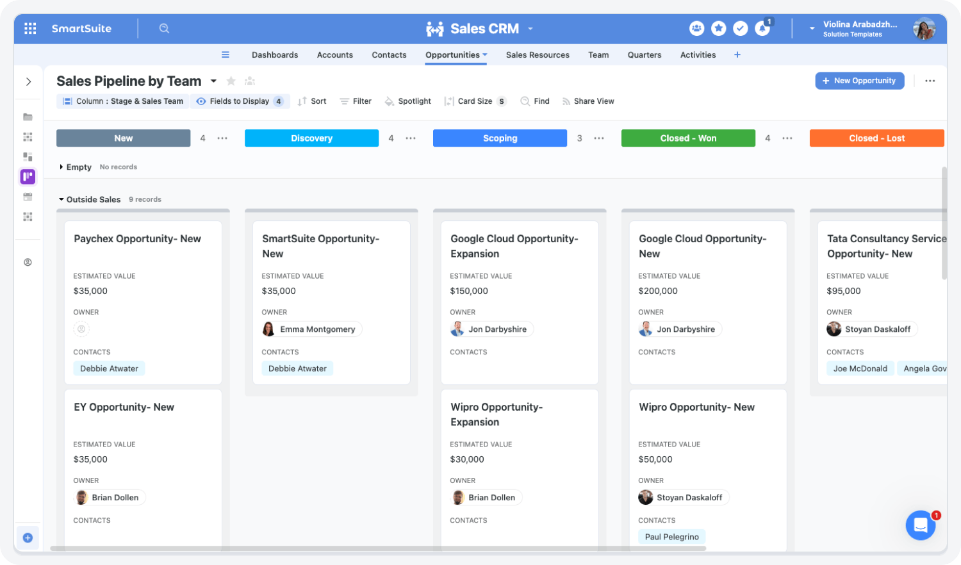Click the user circle icon in left sidebar
Image resolution: width=961 pixels, height=565 pixels.
[x=28, y=262]
